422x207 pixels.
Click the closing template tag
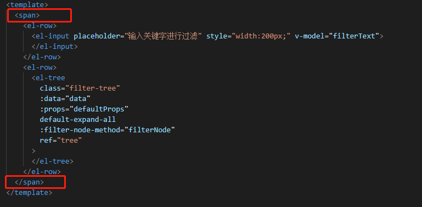click(29, 193)
